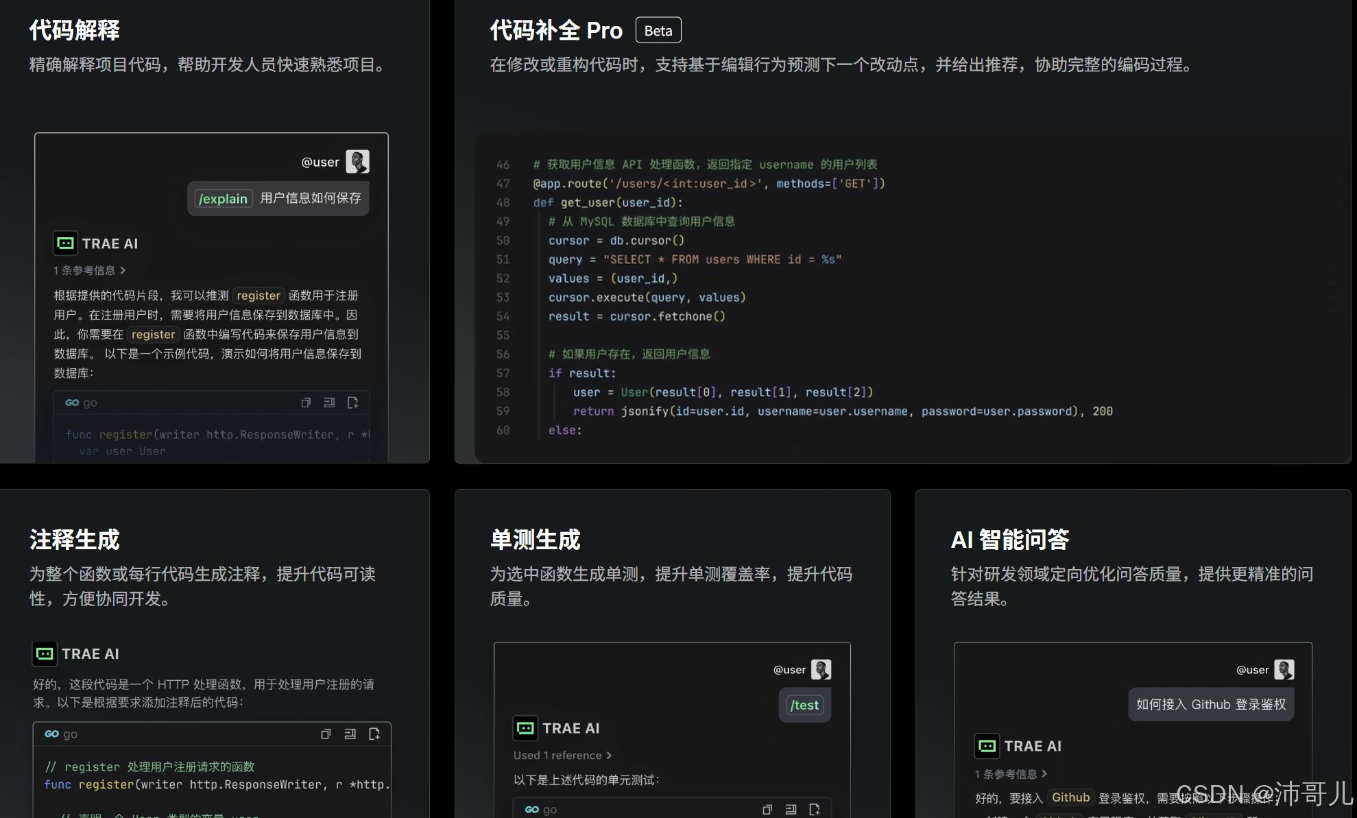
Task: Click code line 47 with @app.route
Action: coord(709,184)
